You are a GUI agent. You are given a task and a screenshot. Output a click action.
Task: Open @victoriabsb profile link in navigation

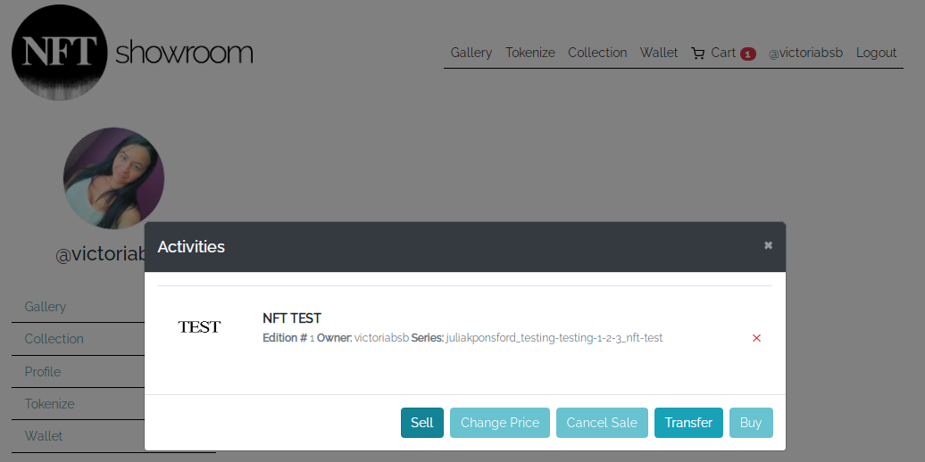(x=806, y=53)
